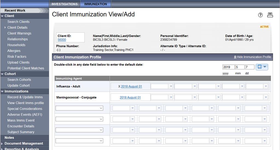The image size is (280, 150).
Task: Collapse the Immunizations section arrow
Action: [x=2, y=92]
